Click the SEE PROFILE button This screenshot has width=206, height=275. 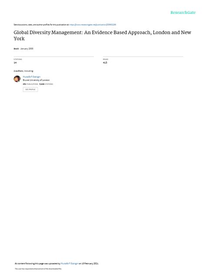pyautogui.click(x=30, y=90)
